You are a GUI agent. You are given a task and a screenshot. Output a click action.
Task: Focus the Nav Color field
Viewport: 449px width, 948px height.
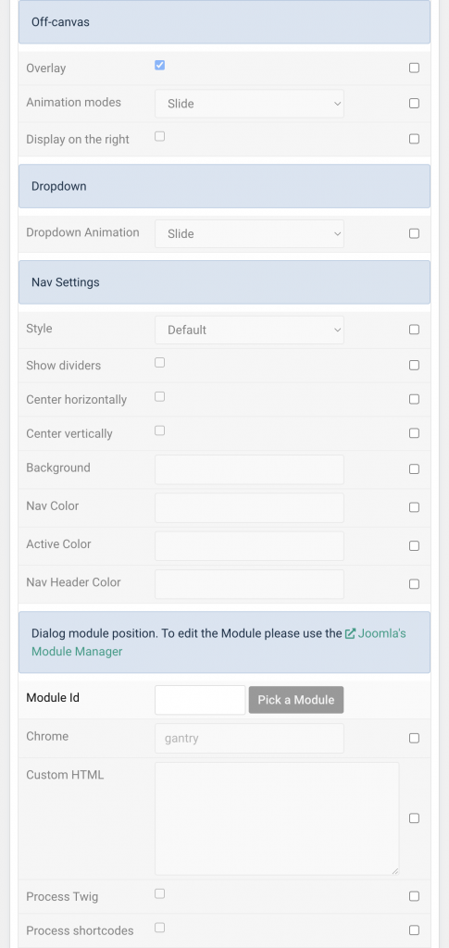click(249, 507)
